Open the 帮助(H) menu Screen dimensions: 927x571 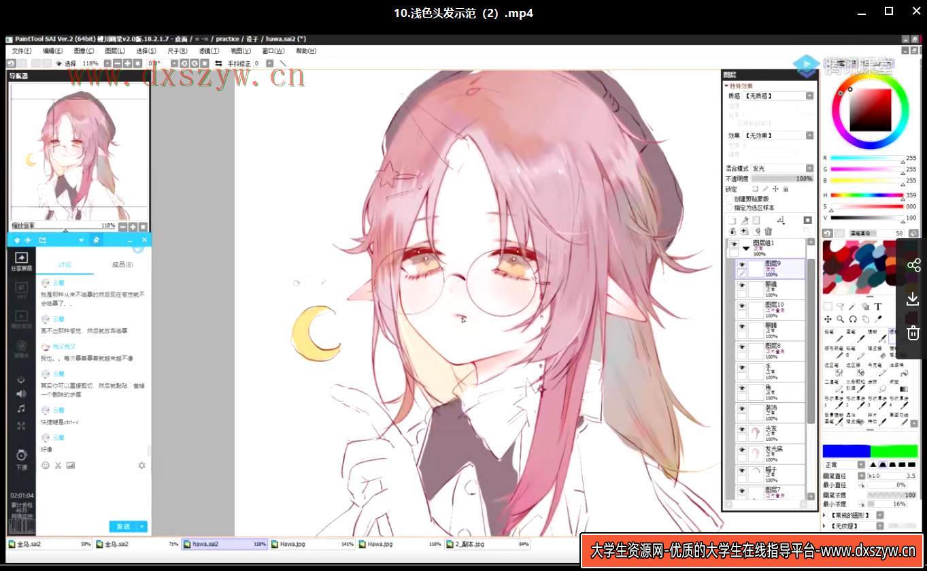(x=306, y=51)
